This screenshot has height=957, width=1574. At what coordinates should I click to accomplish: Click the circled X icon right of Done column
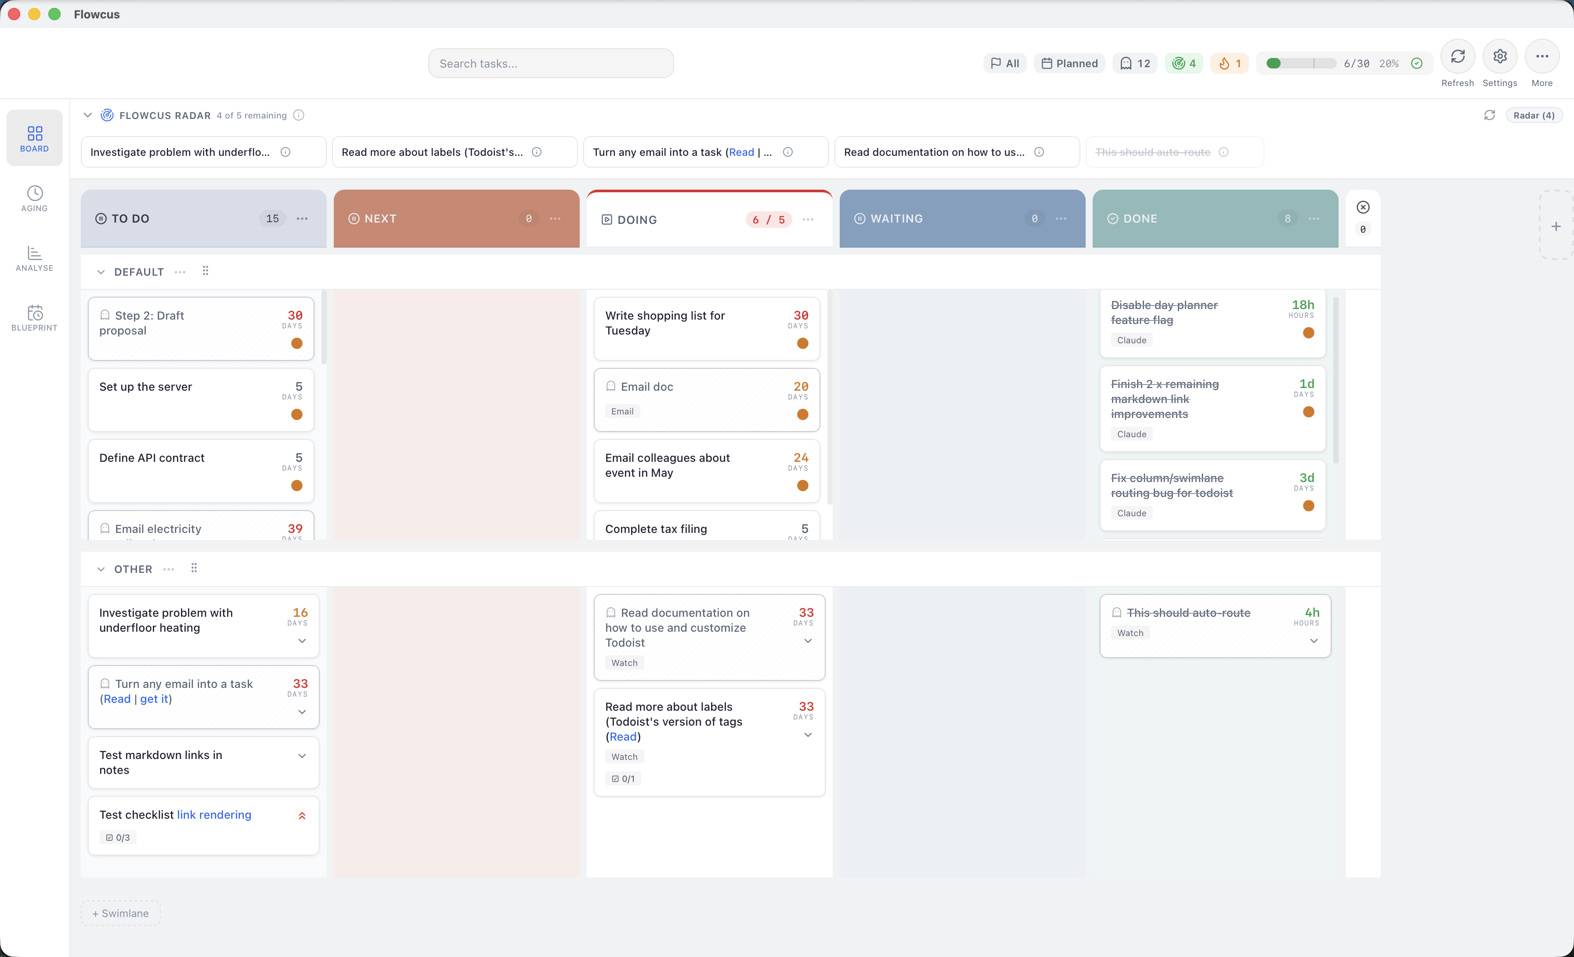click(x=1363, y=208)
